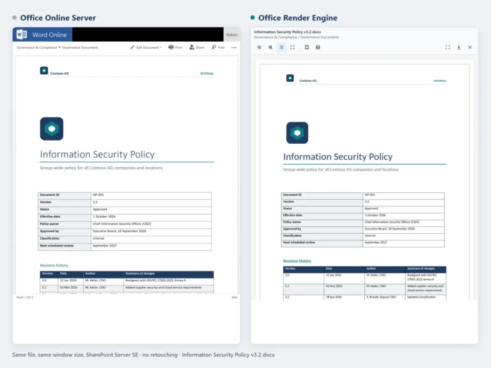Click the zoom in magnifier in Office Render Engine

pyautogui.click(x=270, y=47)
